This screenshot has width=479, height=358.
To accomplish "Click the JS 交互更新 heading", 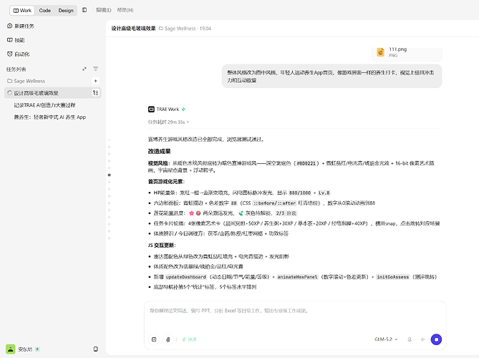I will tap(162, 246).
